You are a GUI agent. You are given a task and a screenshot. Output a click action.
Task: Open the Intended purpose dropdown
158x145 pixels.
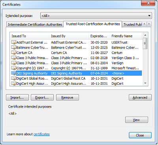click(96, 16)
